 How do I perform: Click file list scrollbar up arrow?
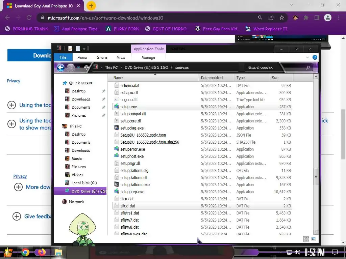tap(316, 77)
